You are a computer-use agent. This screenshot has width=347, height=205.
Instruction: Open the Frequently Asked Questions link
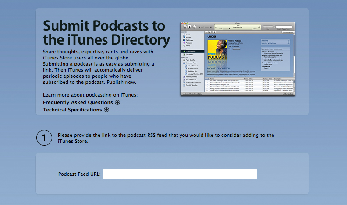click(78, 102)
